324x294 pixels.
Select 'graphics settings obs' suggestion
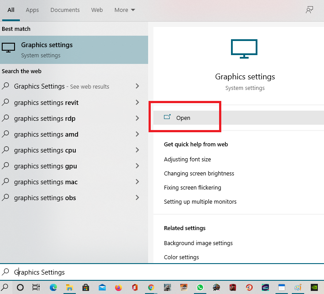coord(45,198)
